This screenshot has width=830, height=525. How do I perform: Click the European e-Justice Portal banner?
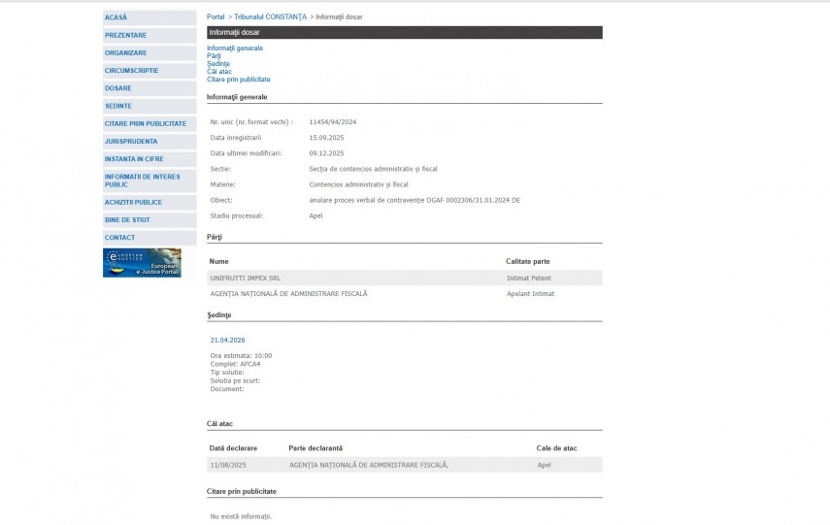[x=142, y=263]
